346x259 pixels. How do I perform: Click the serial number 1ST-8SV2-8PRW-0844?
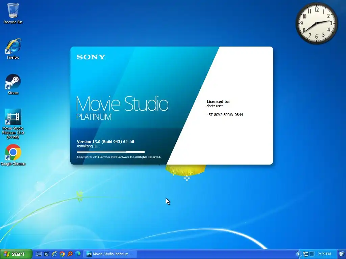point(225,115)
